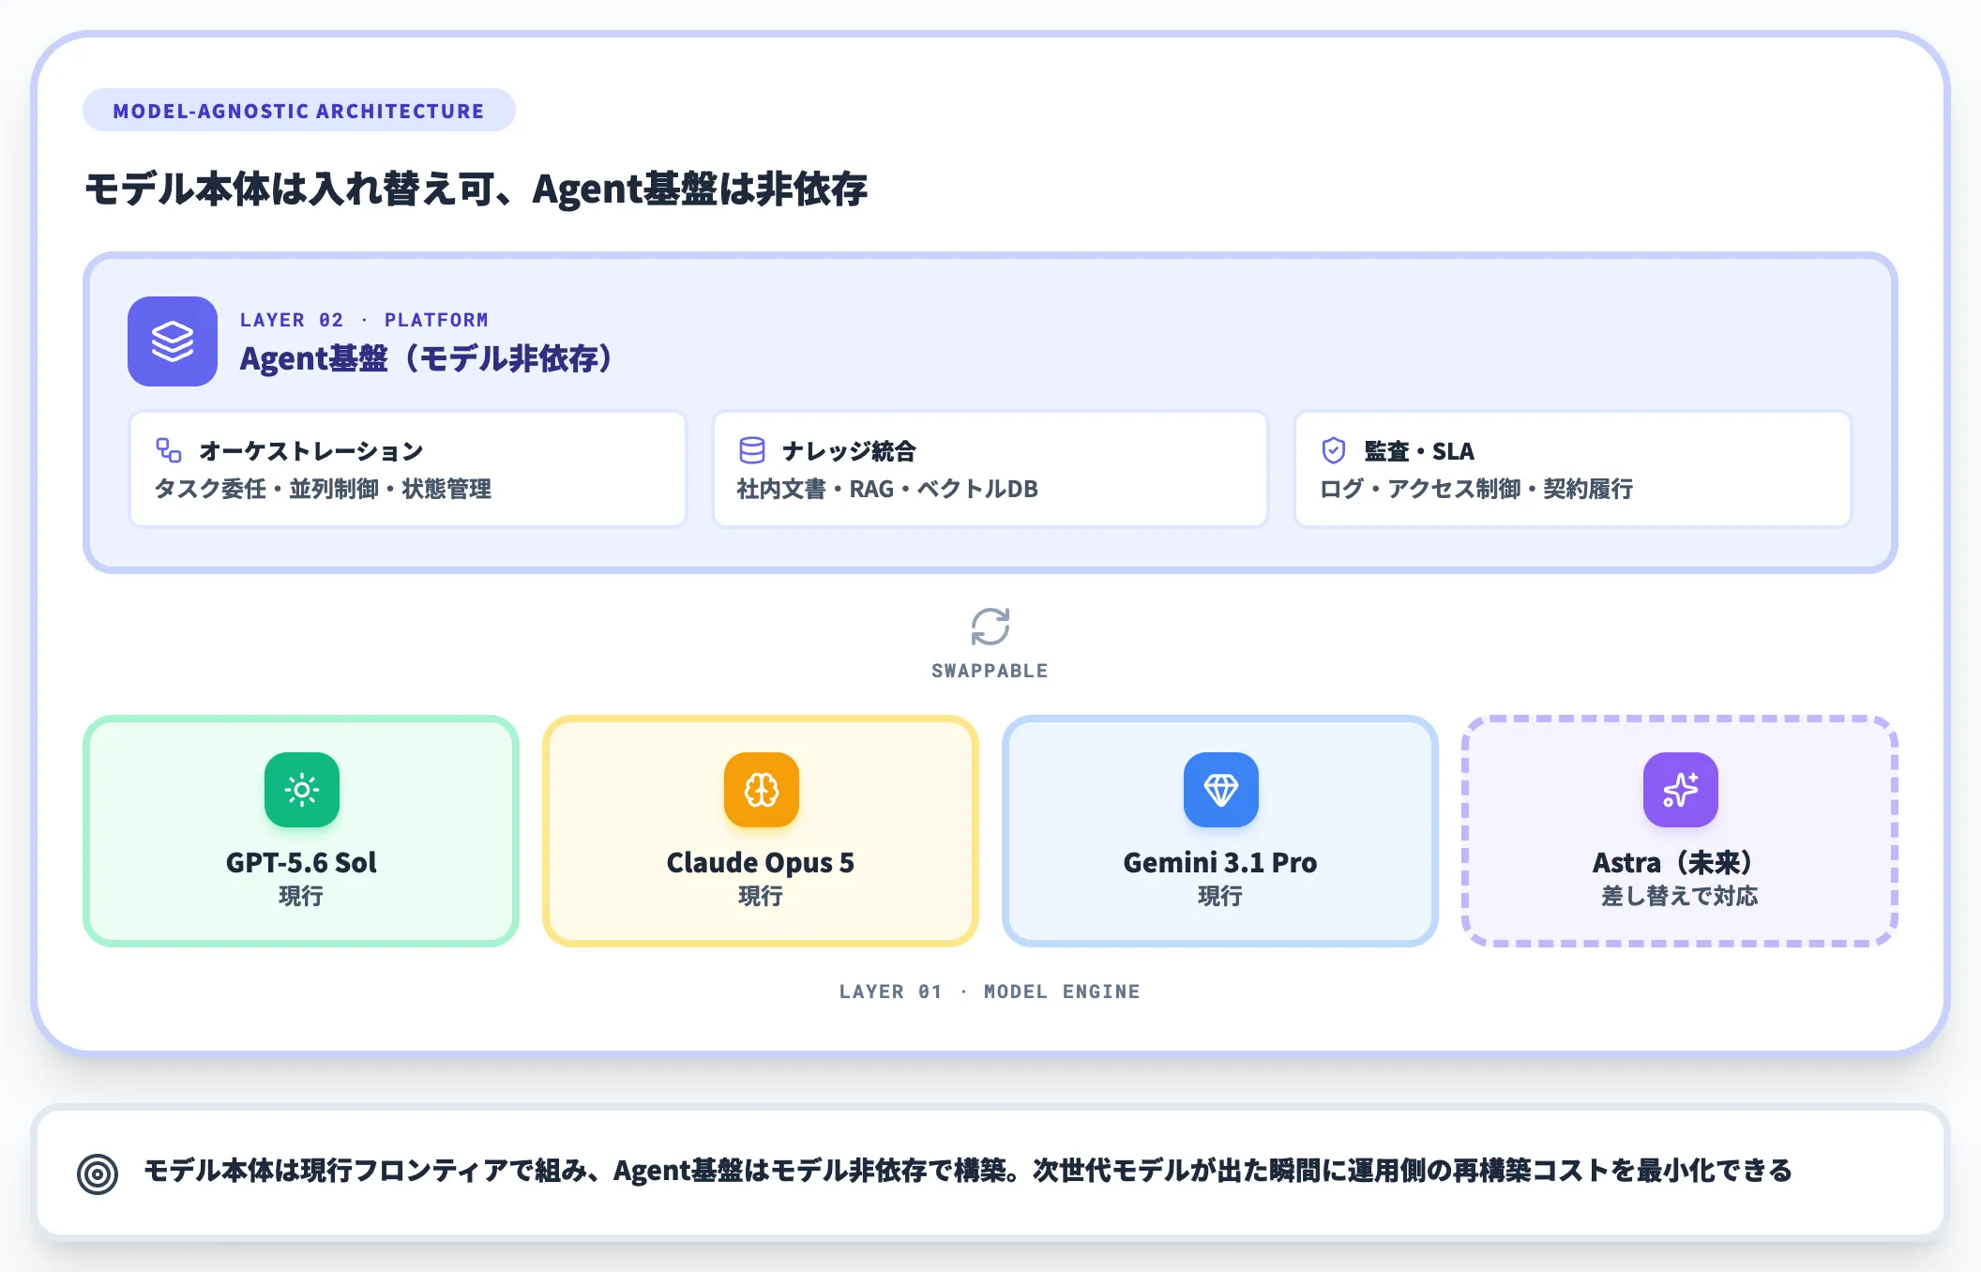
Task: Click 現行 under Claude Opus 5
Action: [761, 896]
